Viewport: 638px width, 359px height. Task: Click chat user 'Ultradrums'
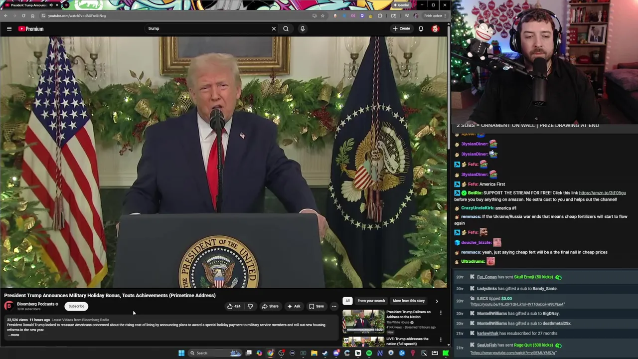pyautogui.click(x=473, y=262)
